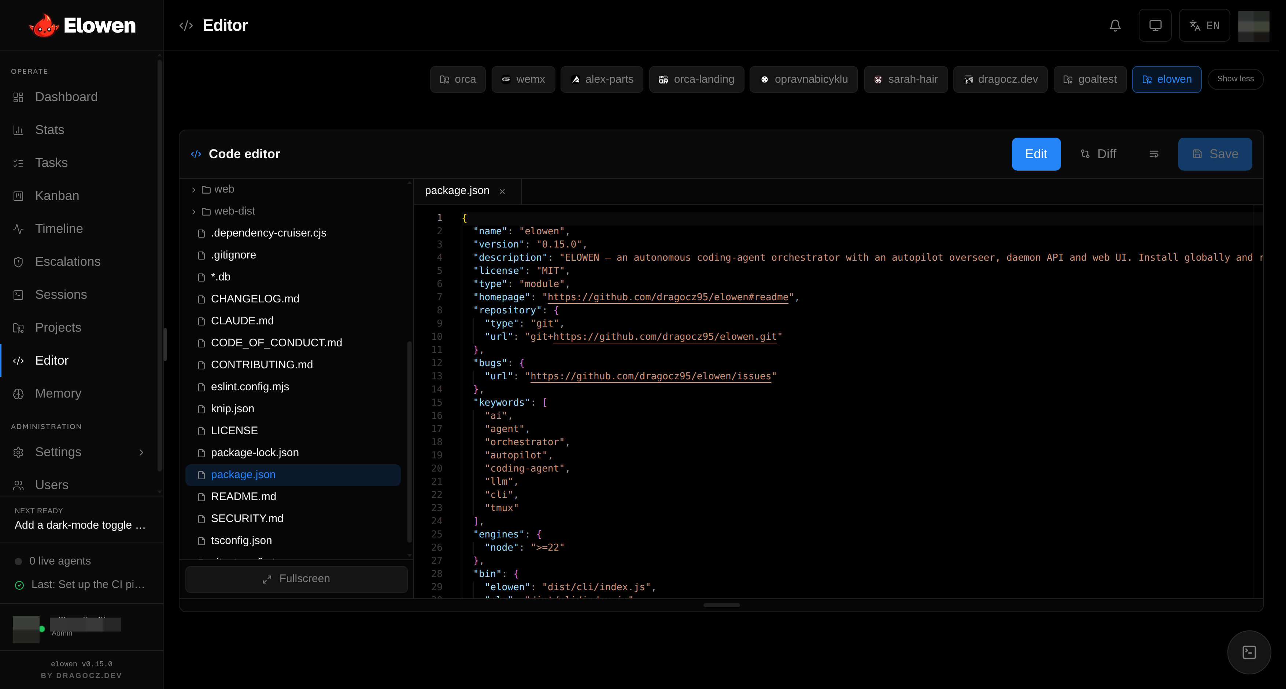
Task: Select the elowen project chip
Action: coord(1166,79)
